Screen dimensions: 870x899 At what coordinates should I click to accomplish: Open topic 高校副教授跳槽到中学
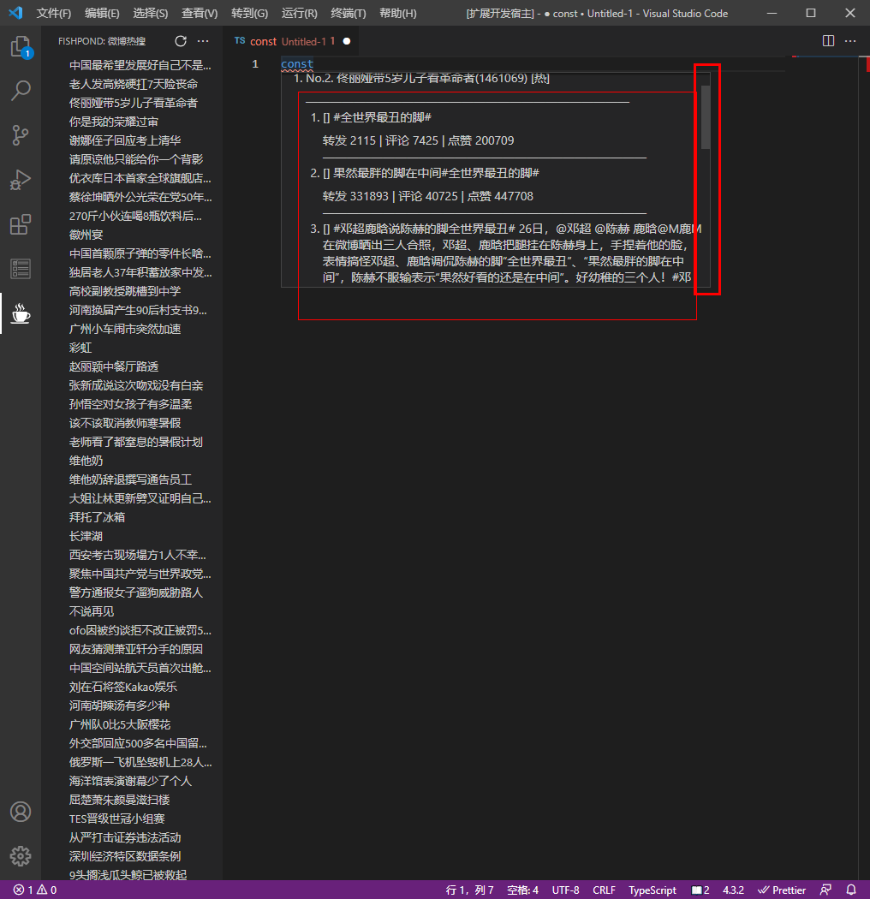[125, 291]
